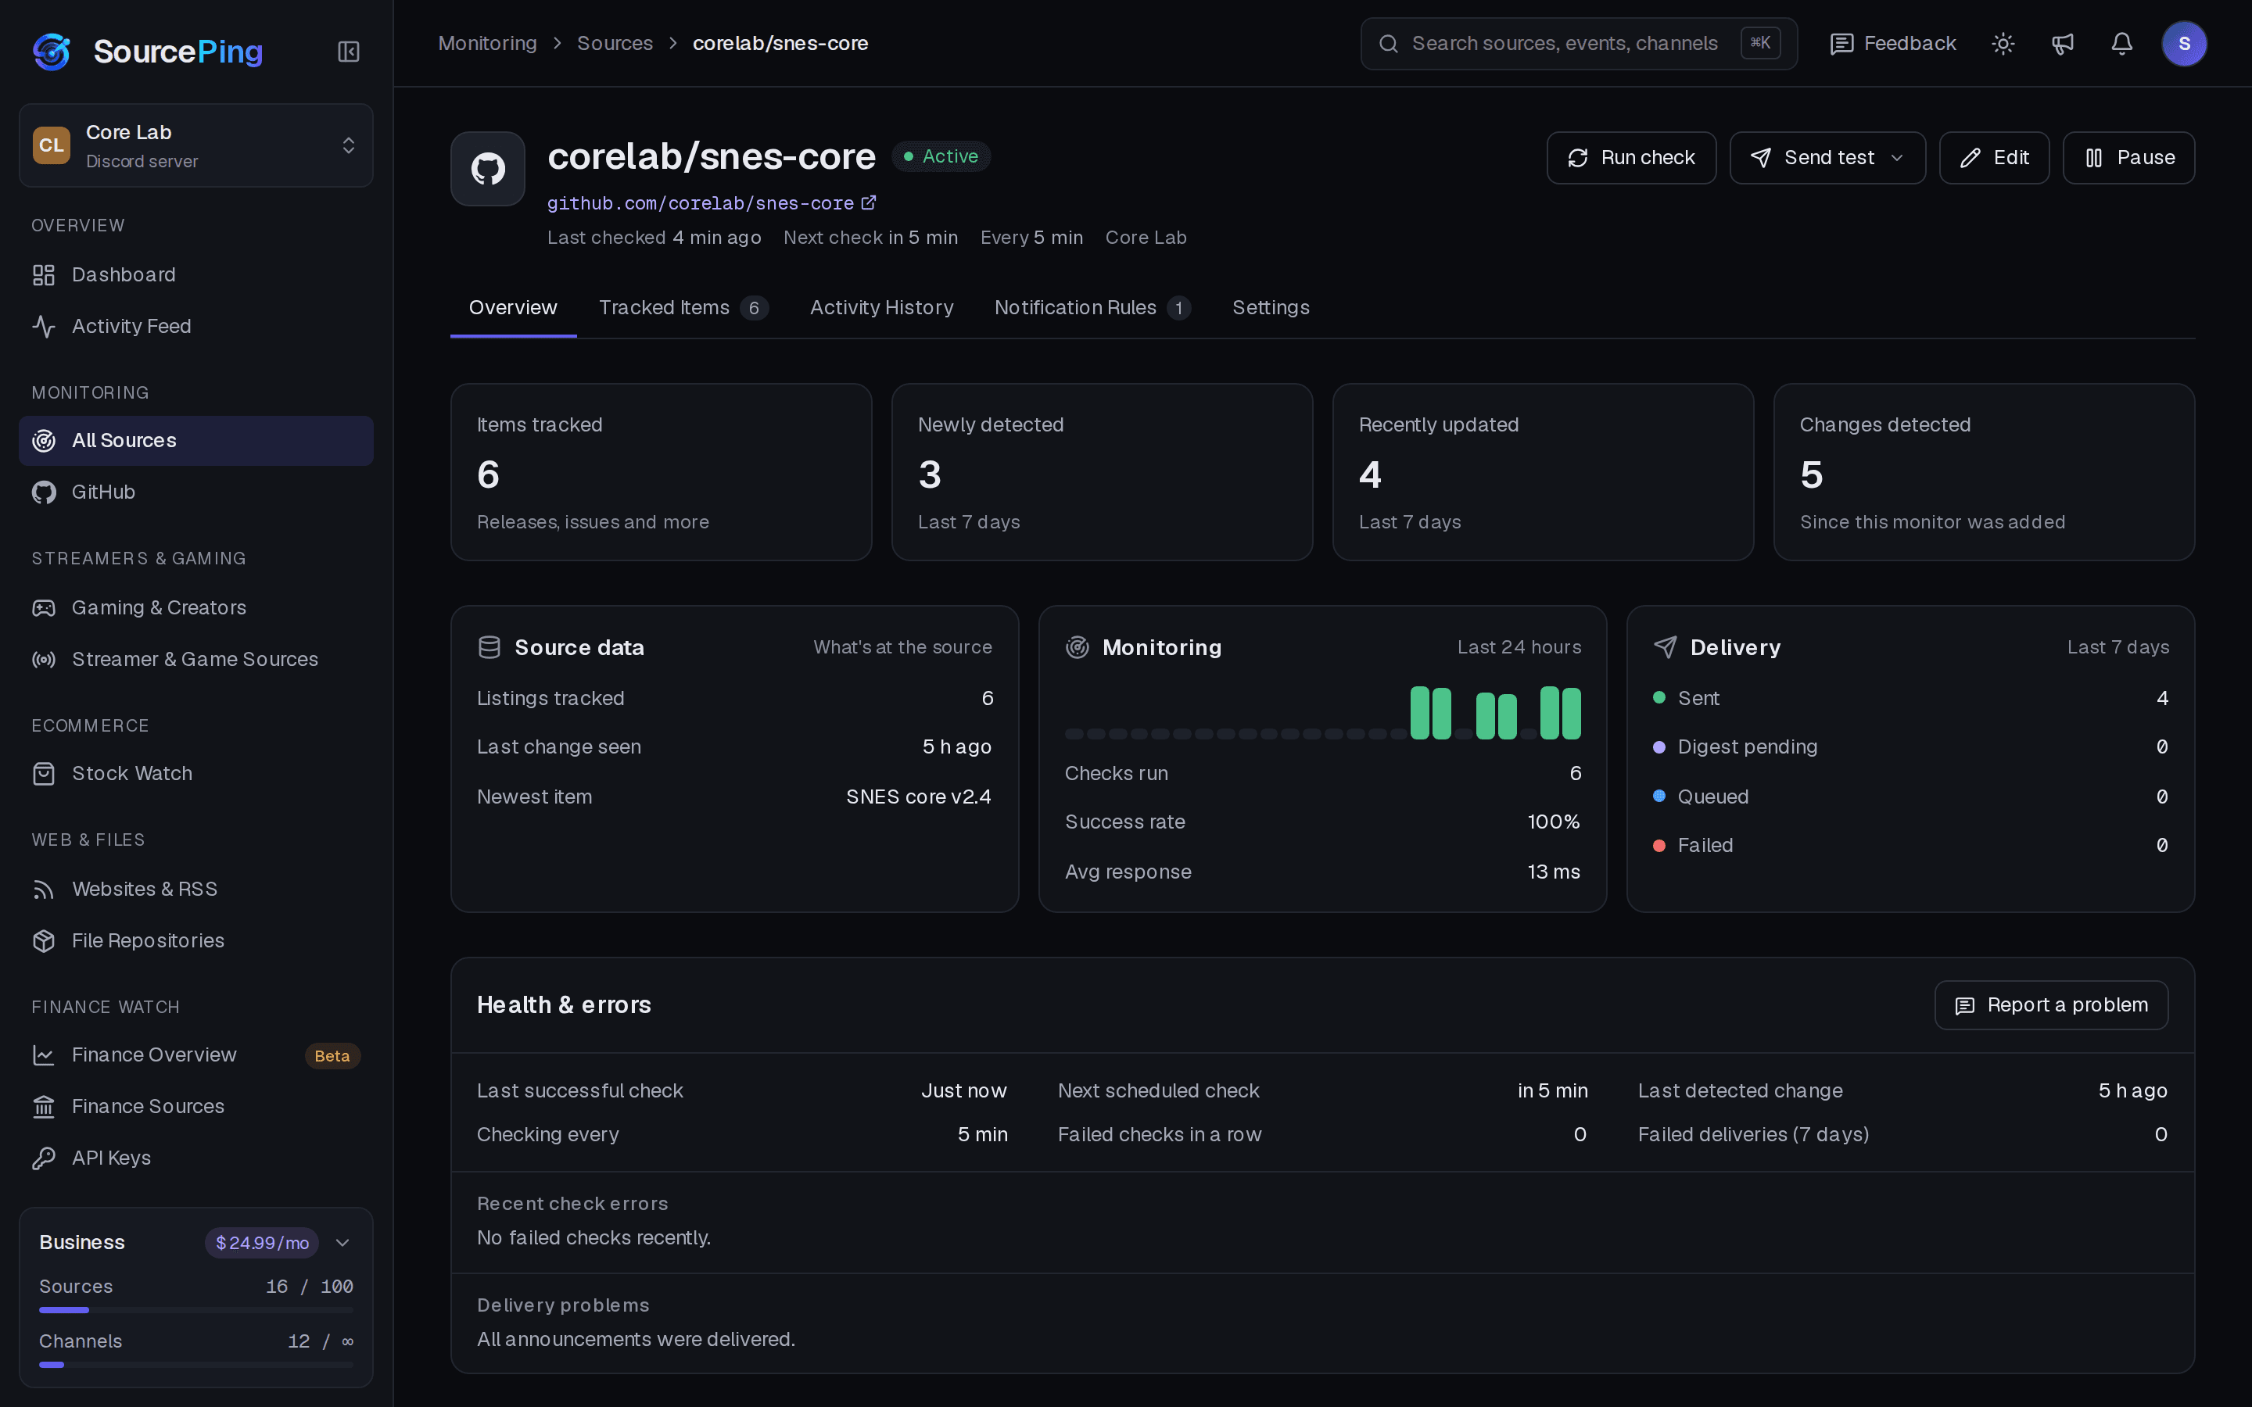2252x1407 pixels.
Task: Toggle the light theme sun icon
Action: point(2003,44)
